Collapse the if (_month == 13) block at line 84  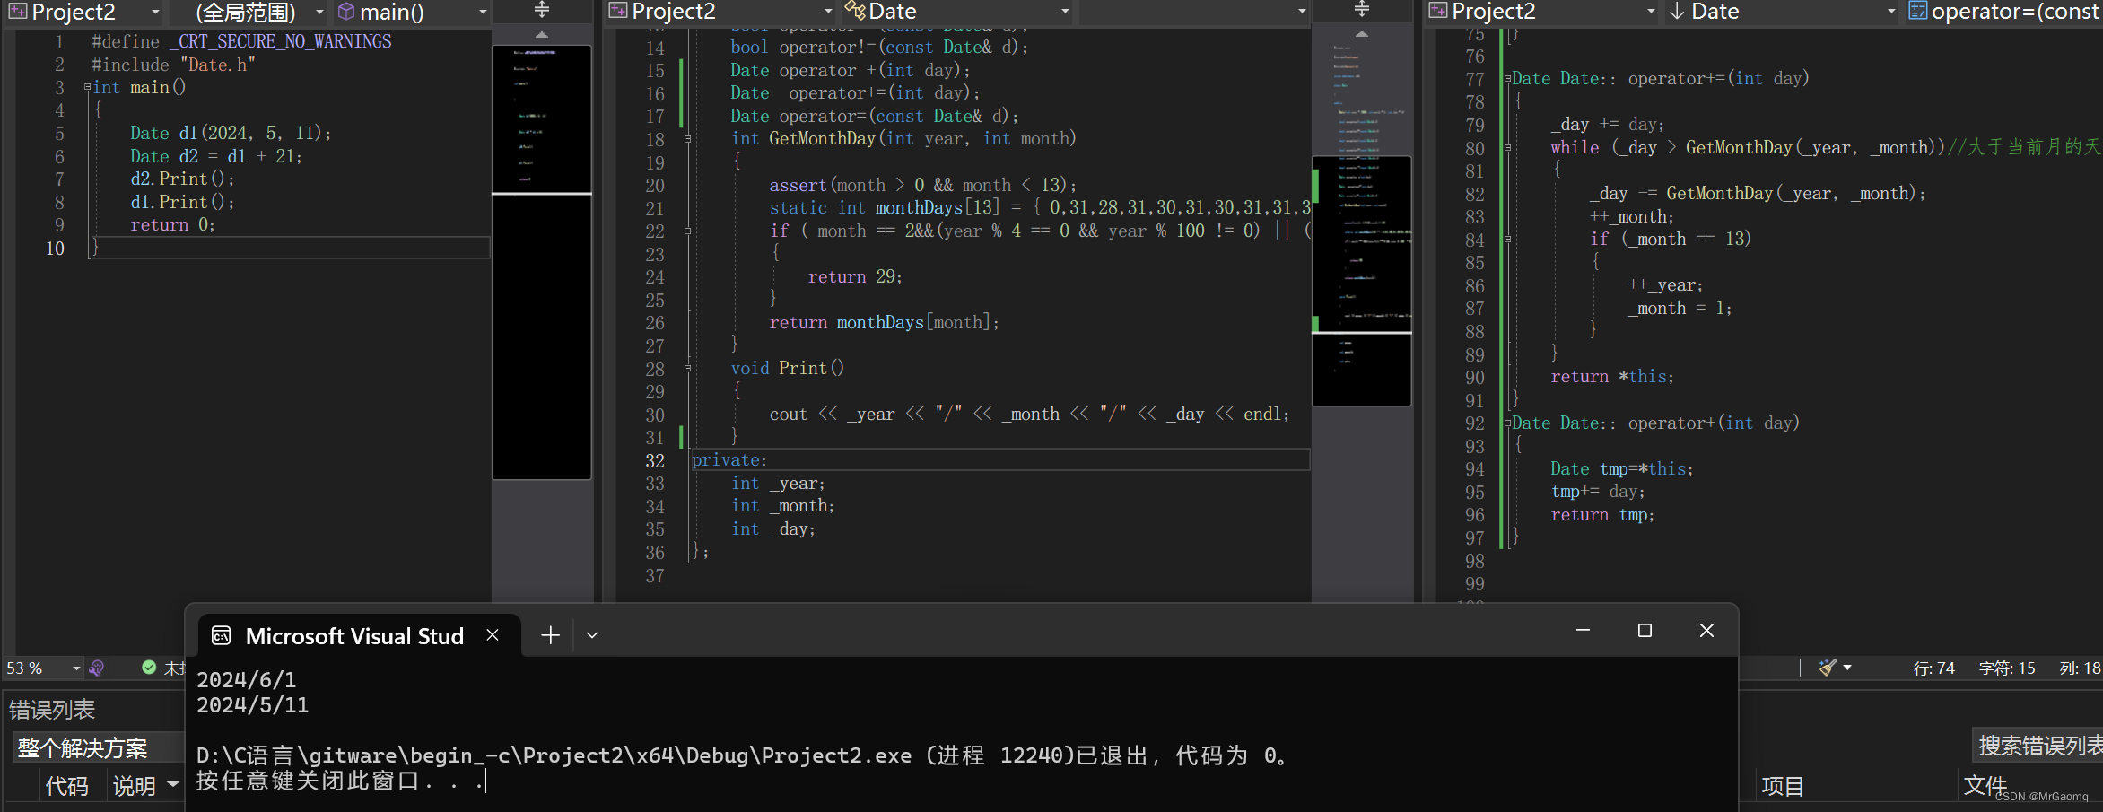(1507, 239)
